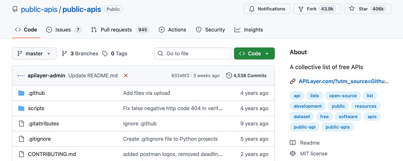
Task: Select the software topic tag
Action: (348, 117)
